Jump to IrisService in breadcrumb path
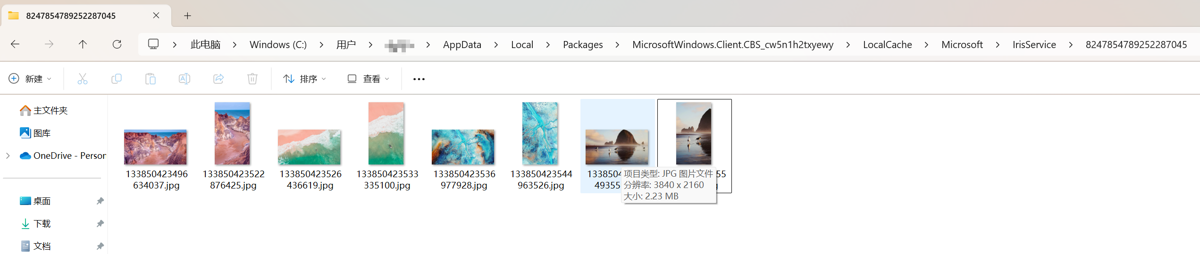This screenshot has width=1200, height=254. click(x=1034, y=45)
